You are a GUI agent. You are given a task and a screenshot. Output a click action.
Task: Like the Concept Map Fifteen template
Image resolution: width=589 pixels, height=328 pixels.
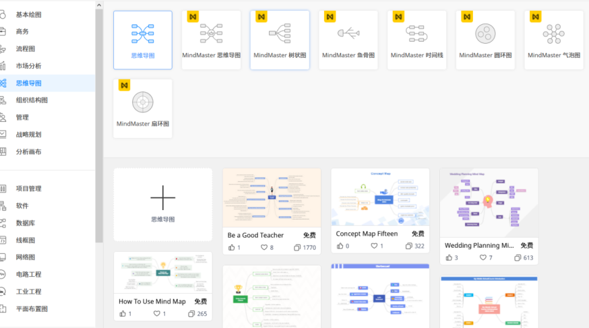[340, 247]
